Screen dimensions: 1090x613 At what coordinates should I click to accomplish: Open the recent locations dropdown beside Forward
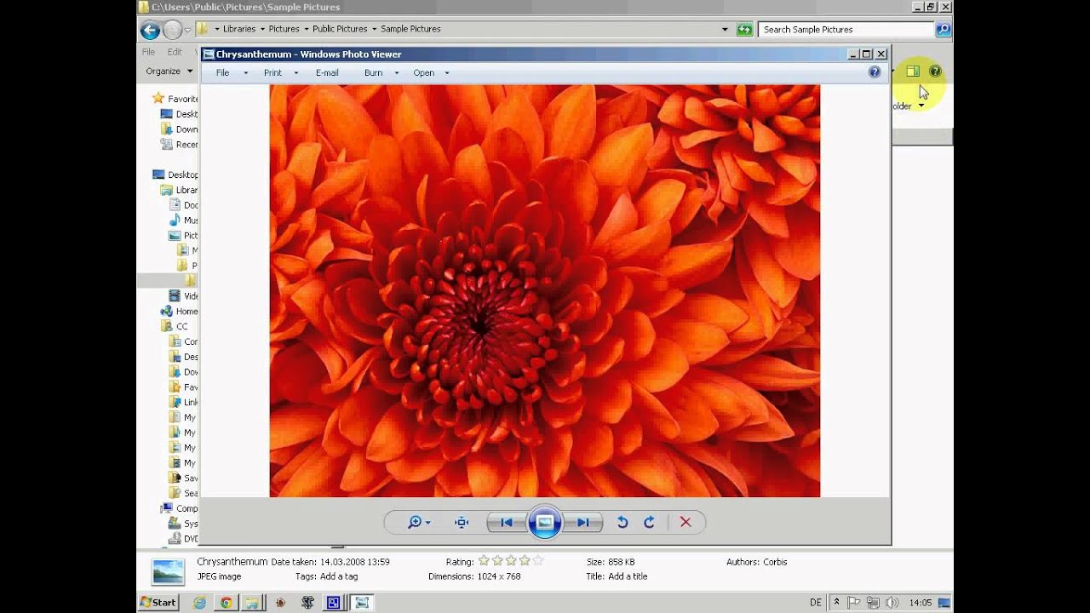tap(188, 31)
